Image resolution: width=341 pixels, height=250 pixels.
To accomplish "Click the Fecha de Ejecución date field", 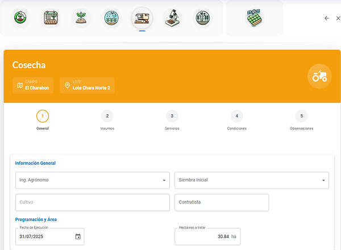I will (x=50, y=236).
